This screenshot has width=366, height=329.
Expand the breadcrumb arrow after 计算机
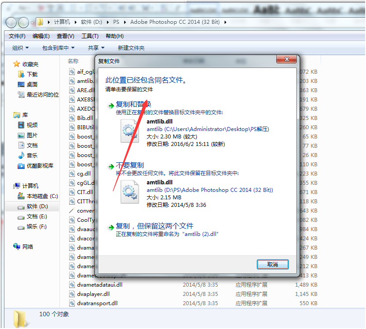76,22
